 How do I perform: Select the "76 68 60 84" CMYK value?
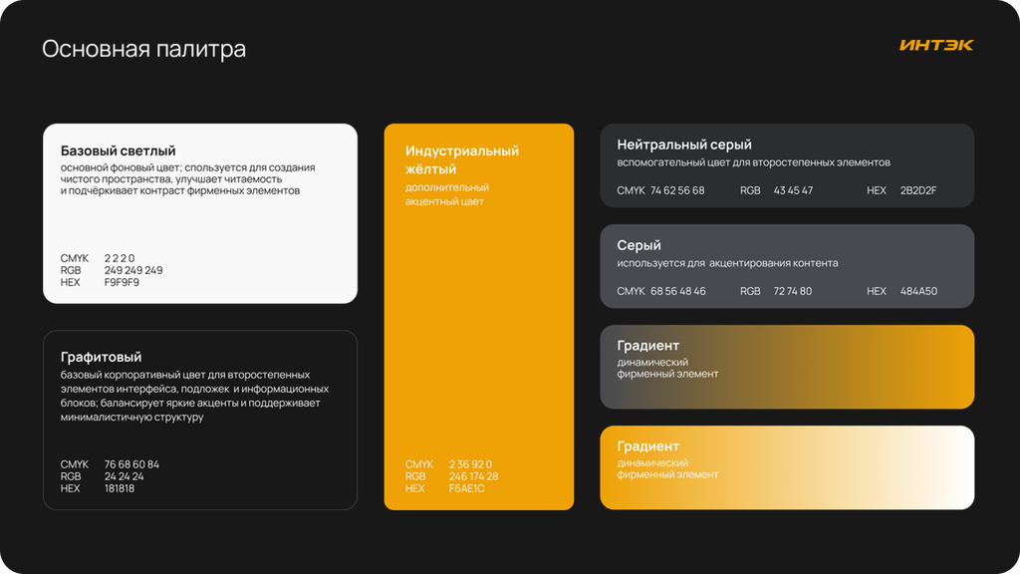131,464
